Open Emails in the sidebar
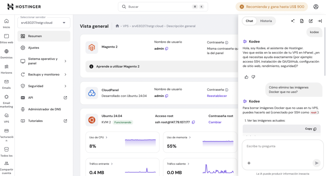This screenshot has height=176, width=326. tap(6, 84)
